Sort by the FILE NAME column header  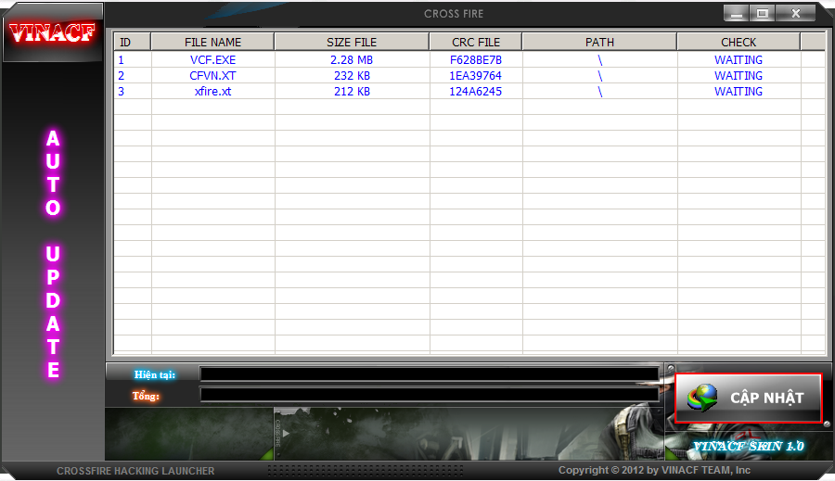point(212,42)
